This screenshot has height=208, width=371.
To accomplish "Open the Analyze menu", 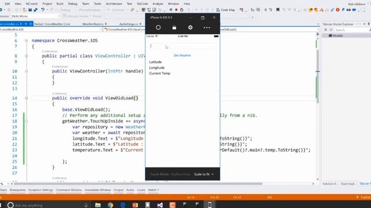I will coord(158,4).
